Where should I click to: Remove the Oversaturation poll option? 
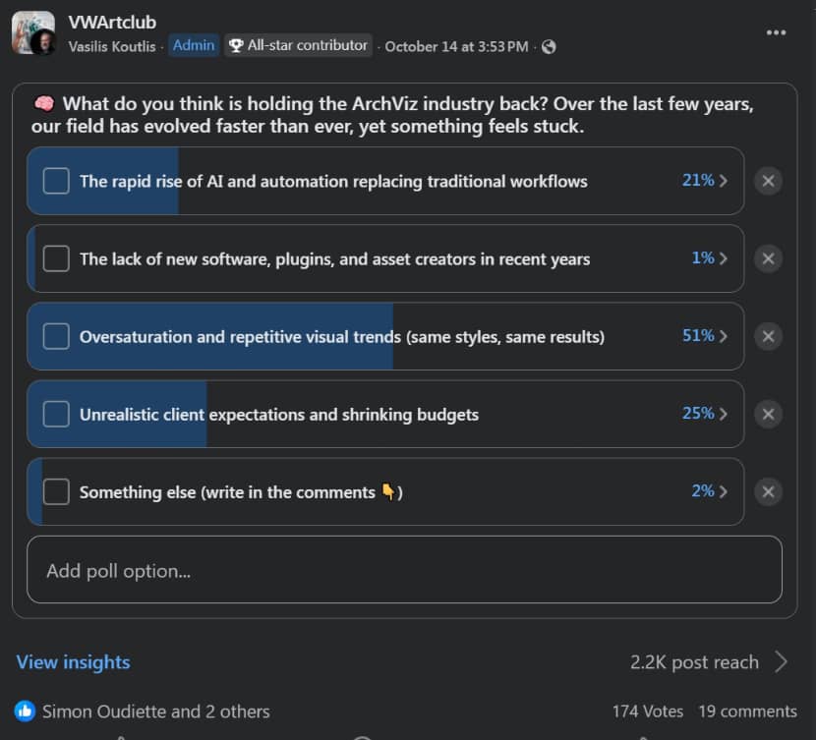click(768, 336)
